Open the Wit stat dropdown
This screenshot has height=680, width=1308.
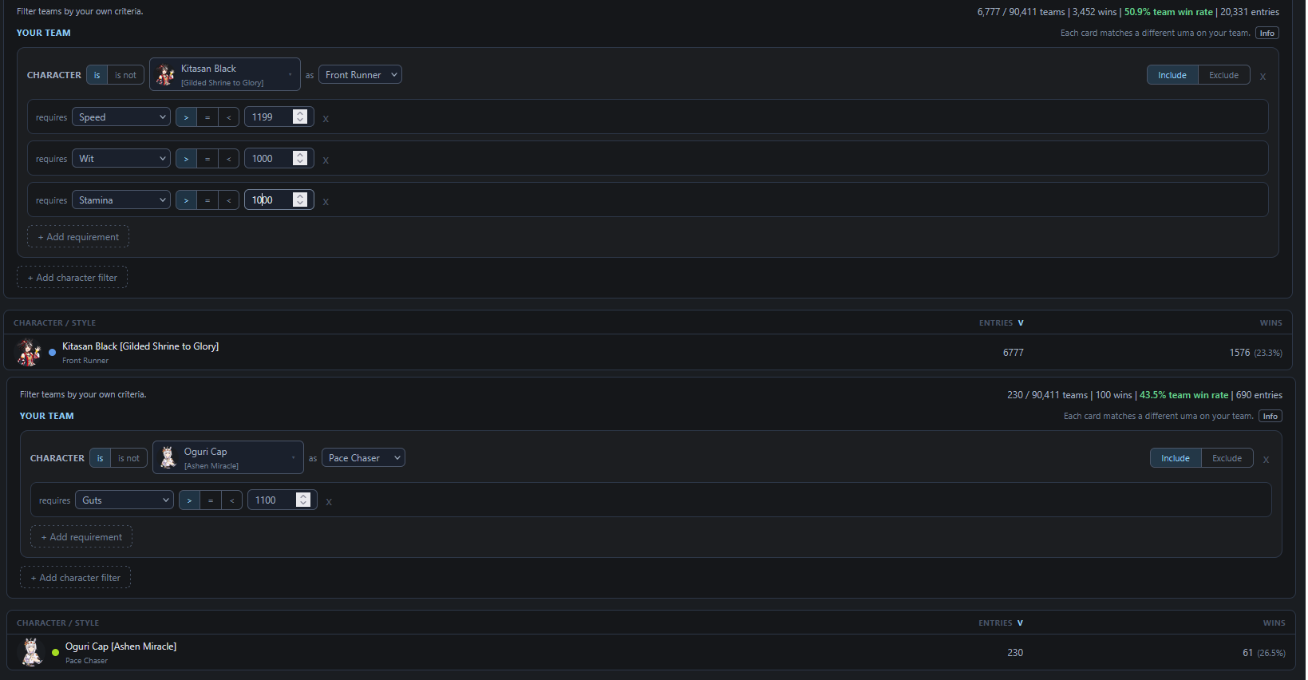[121, 159]
